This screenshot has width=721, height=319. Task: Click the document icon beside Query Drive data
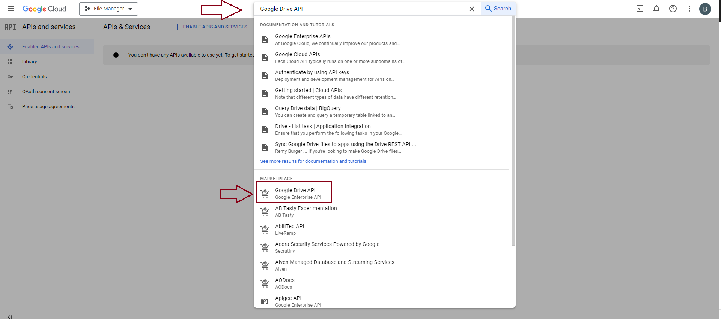pos(265,112)
